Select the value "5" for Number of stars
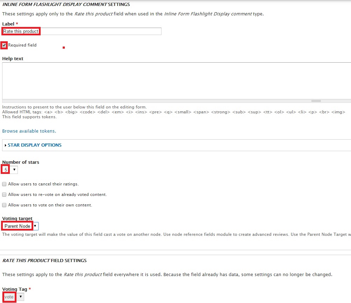Image resolution: width=351 pixels, height=303 pixels. click(x=5, y=169)
